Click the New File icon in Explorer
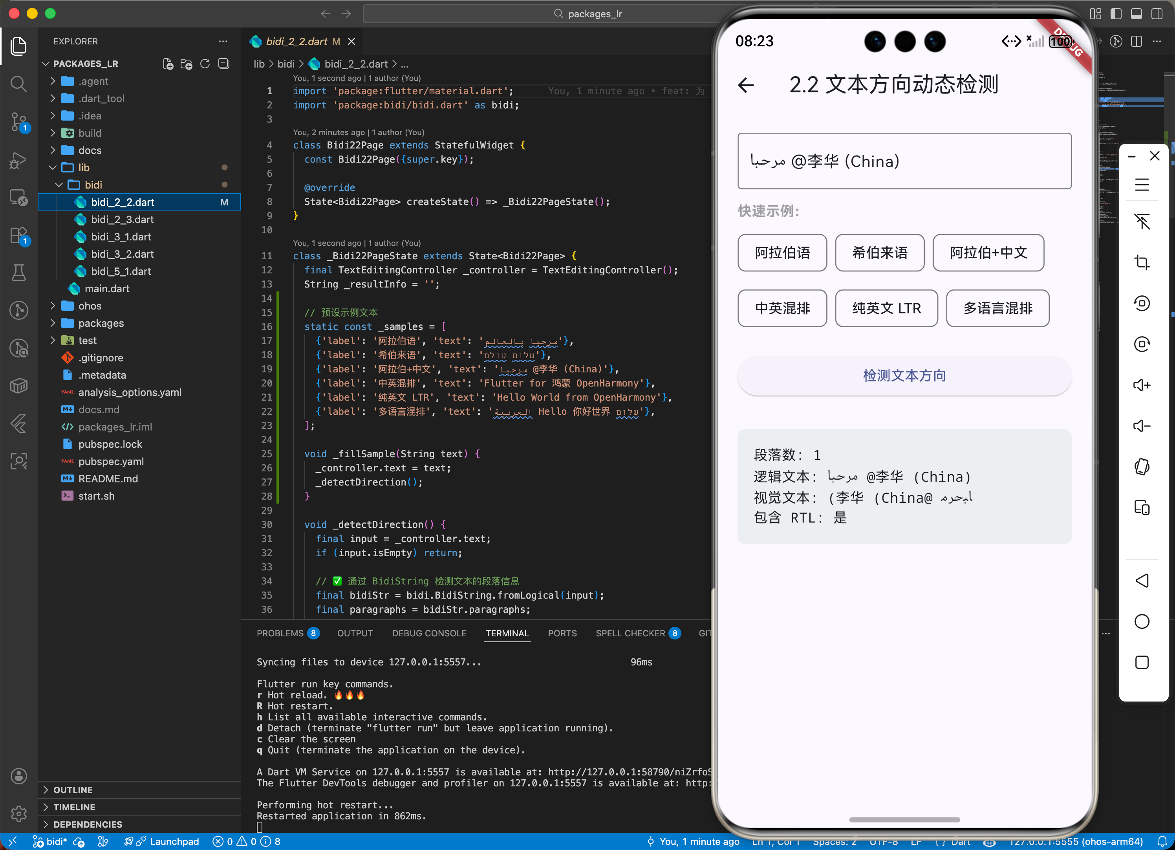This screenshot has height=850, width=1175. click(168, 64)
